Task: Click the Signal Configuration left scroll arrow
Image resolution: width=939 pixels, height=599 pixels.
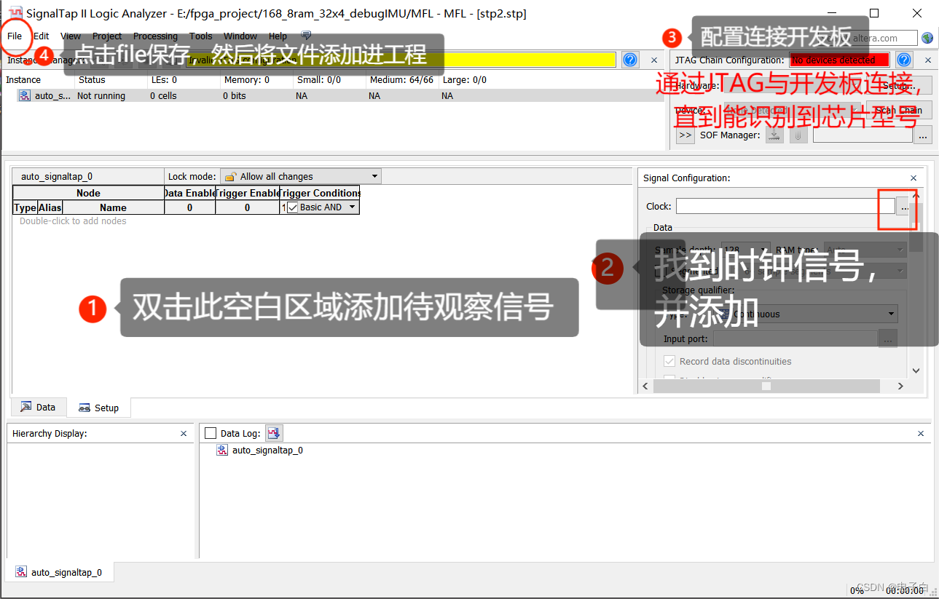Action: [x=645, y=386]
